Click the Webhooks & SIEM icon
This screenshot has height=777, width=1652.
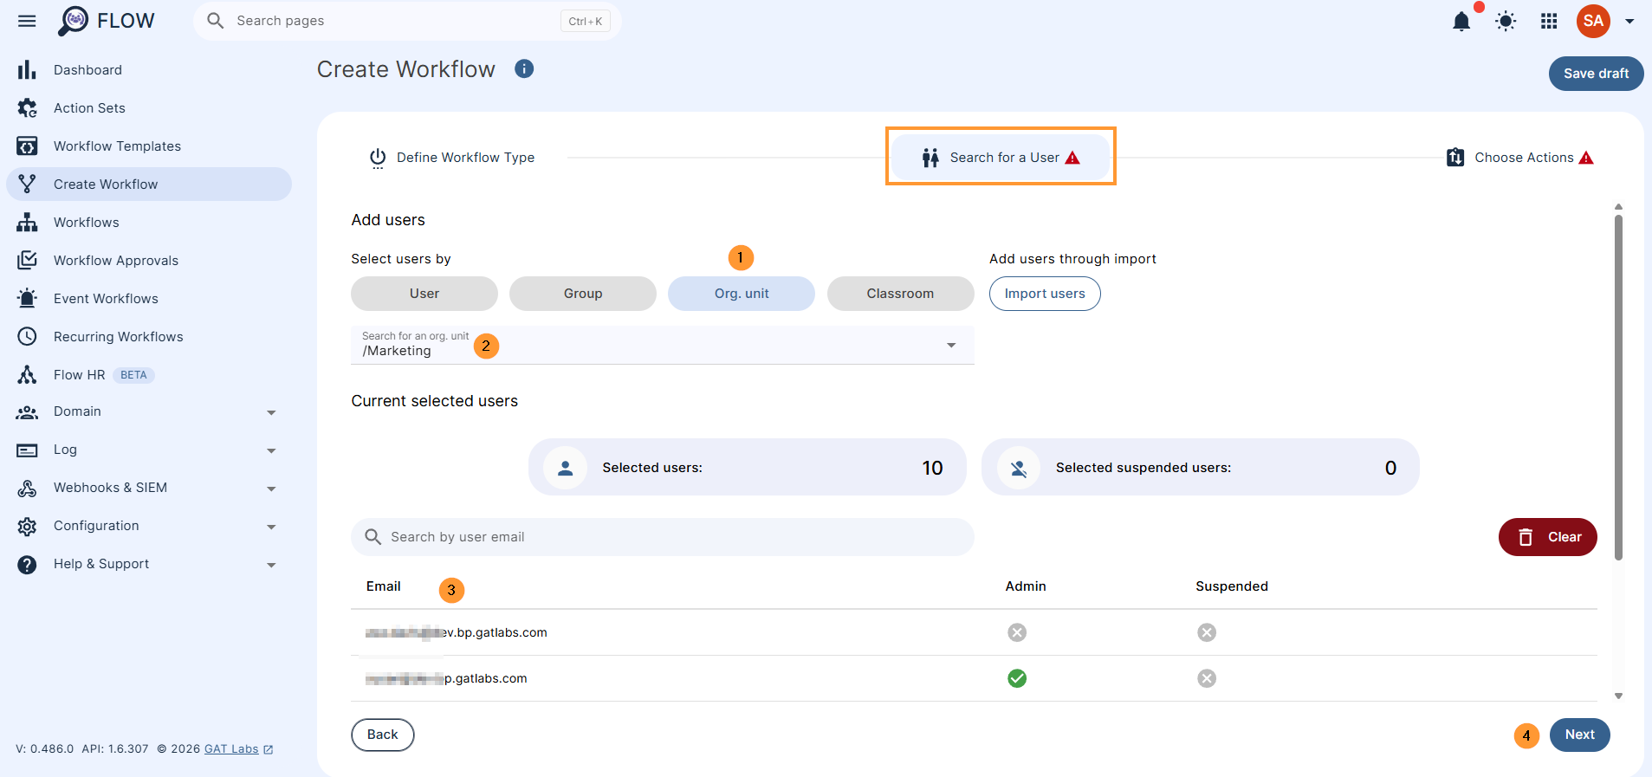pos(27,489)
